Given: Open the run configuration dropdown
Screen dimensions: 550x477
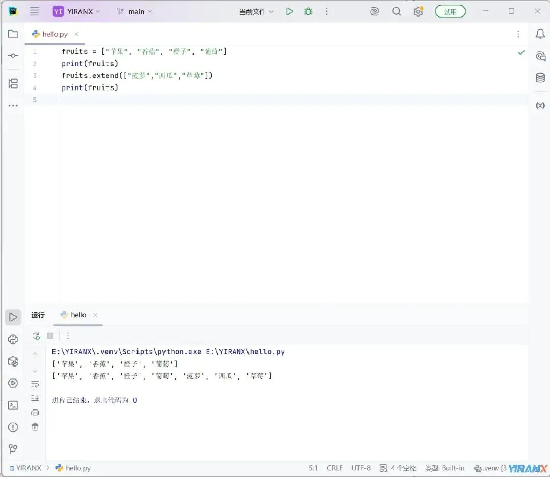Looking at the screenshot, I should [256, 12].
